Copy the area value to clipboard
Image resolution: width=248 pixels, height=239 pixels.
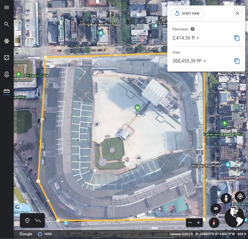point(237,61)
